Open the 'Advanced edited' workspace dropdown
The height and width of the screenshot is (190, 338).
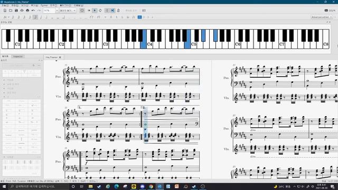coord(322,17)
